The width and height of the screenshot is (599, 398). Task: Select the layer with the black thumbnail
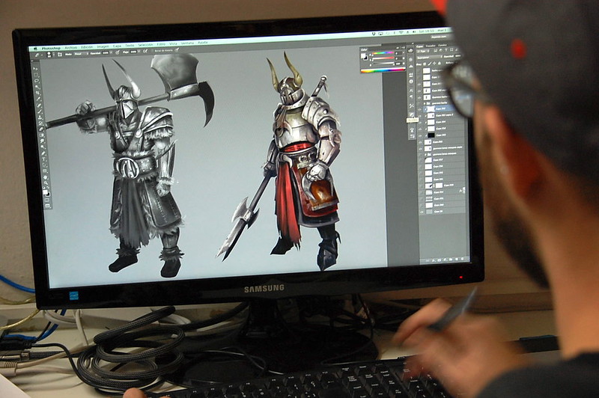coord(443,135)
